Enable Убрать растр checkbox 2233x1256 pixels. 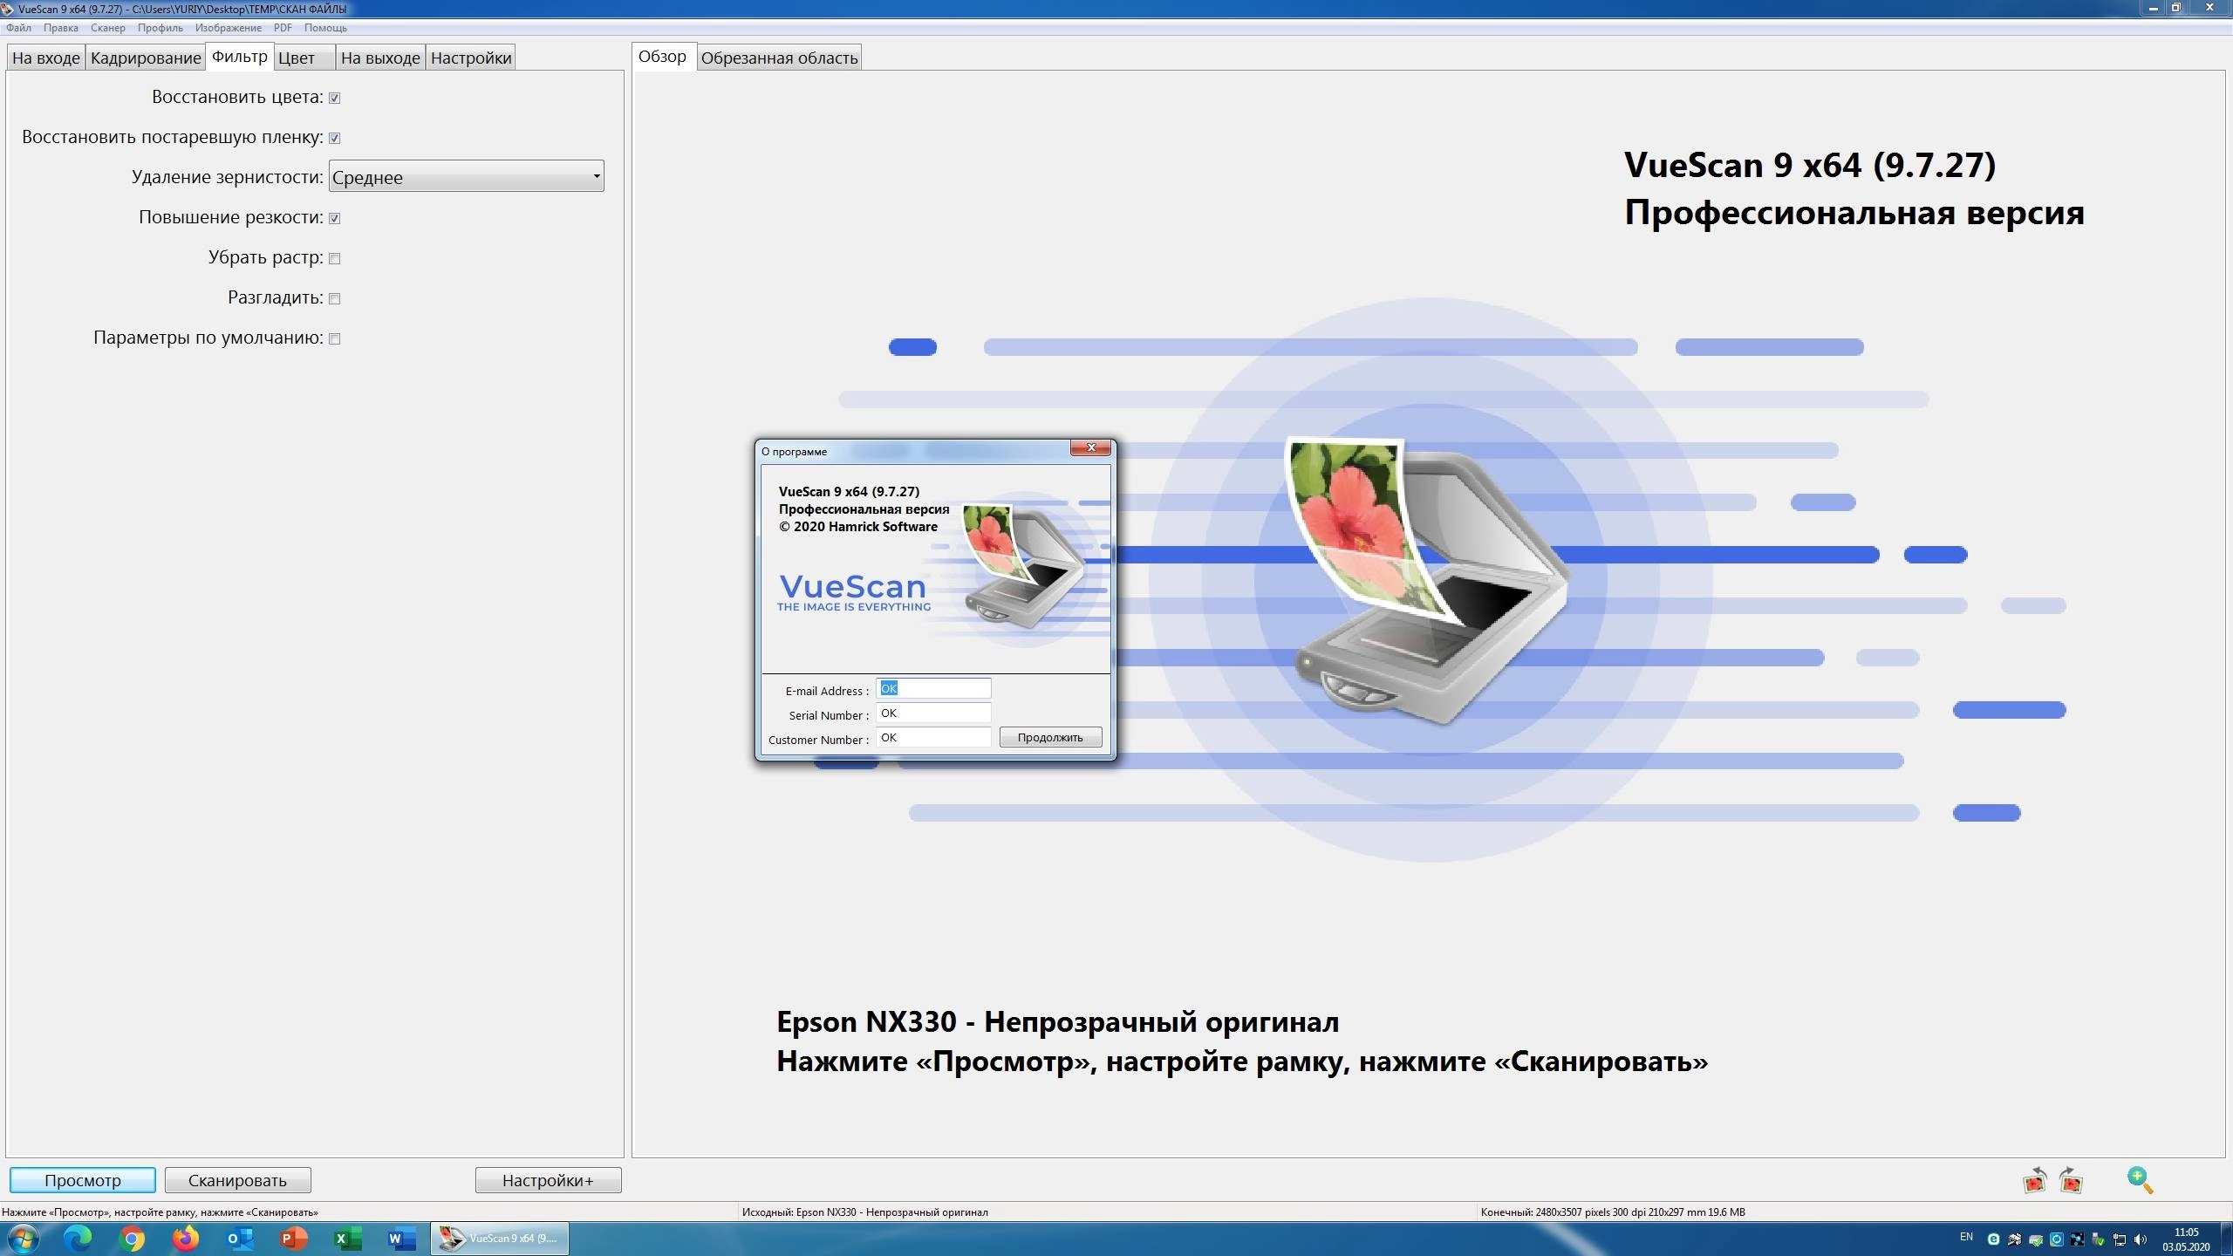click(334, 258)
